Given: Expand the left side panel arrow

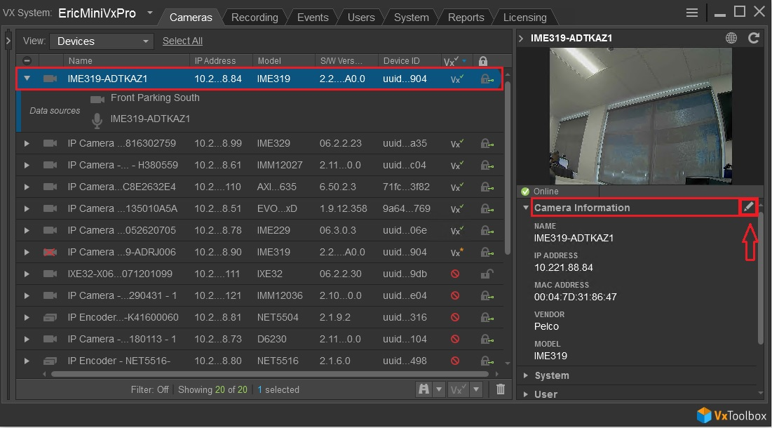Looking at the screenshot, I should click(x=8, y=41).
